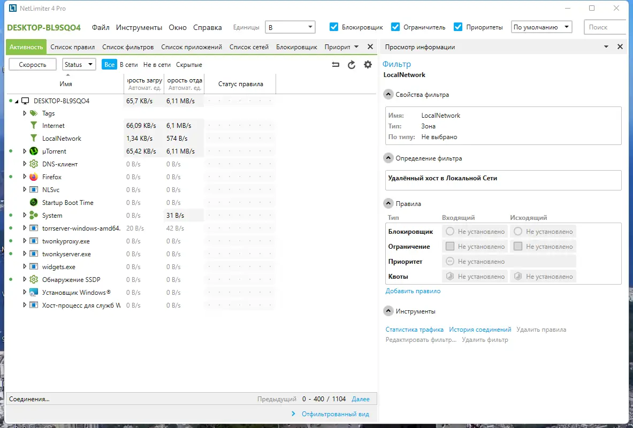Open the info panel options arrow
Image resolution: width=633 pixels, height=428 pixels.
[606, 47]
